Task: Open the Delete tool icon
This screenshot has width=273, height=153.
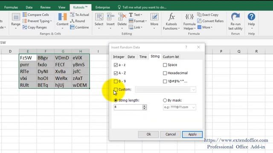Action: click(x=122, y=17)
